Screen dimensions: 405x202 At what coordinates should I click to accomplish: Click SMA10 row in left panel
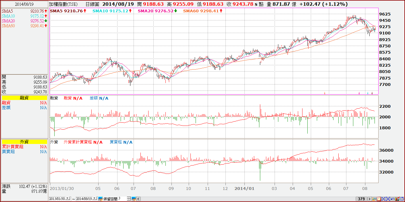click(24, 16)
